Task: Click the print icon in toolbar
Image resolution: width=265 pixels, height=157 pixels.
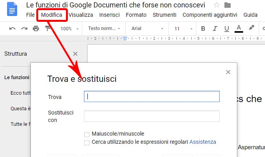Action: click(36, 28)
